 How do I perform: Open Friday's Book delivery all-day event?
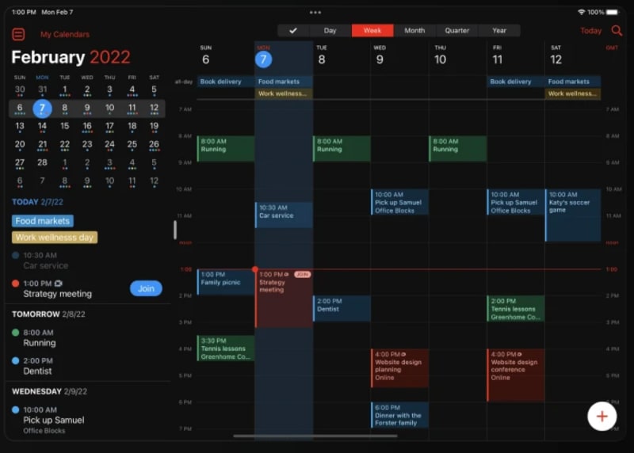pyautogui.click(x=516, y=82)
